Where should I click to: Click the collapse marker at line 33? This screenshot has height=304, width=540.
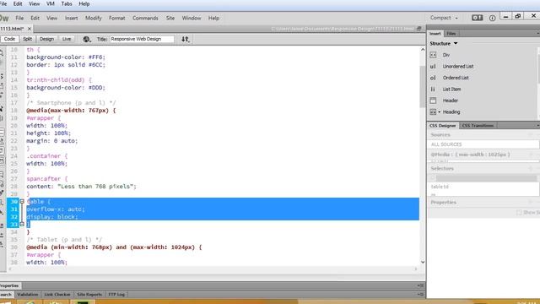22,224
